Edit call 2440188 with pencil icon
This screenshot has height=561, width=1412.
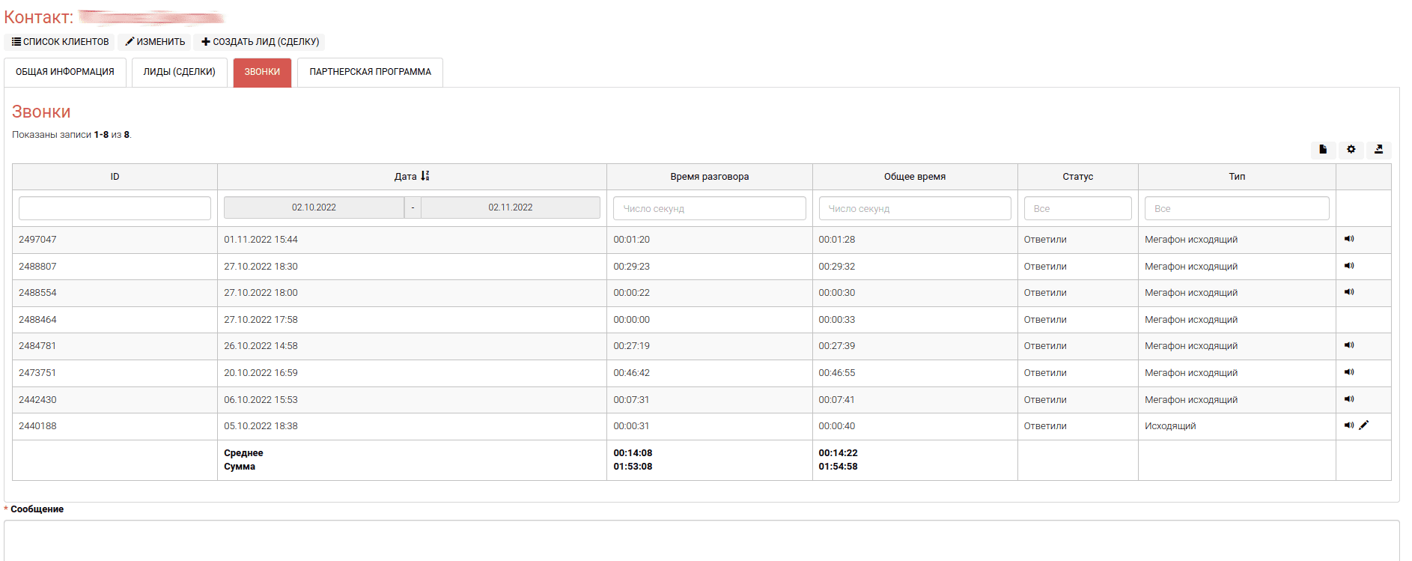pyautogui.click(x=1363, y=425)
